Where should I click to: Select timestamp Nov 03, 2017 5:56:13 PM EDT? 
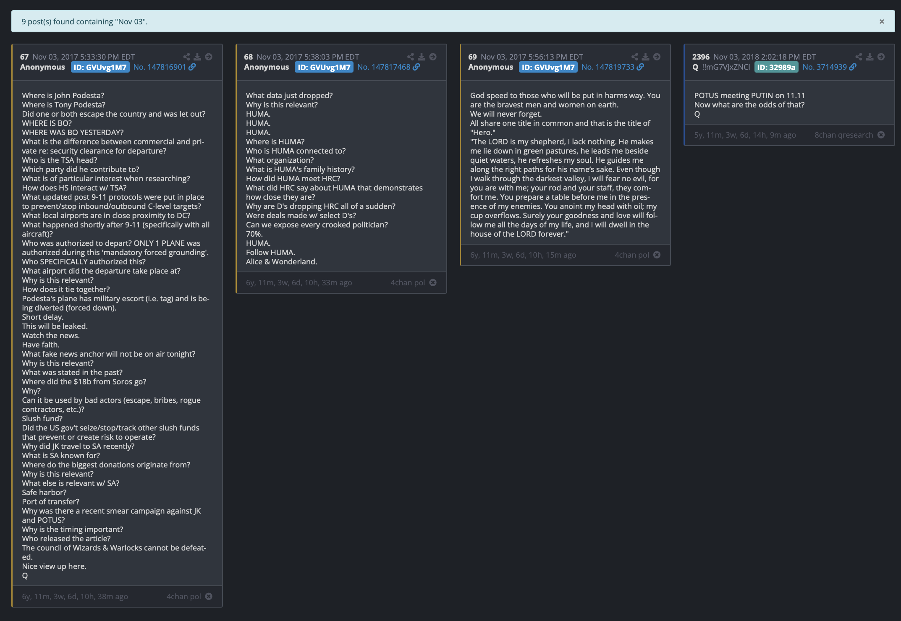point(532,57)
